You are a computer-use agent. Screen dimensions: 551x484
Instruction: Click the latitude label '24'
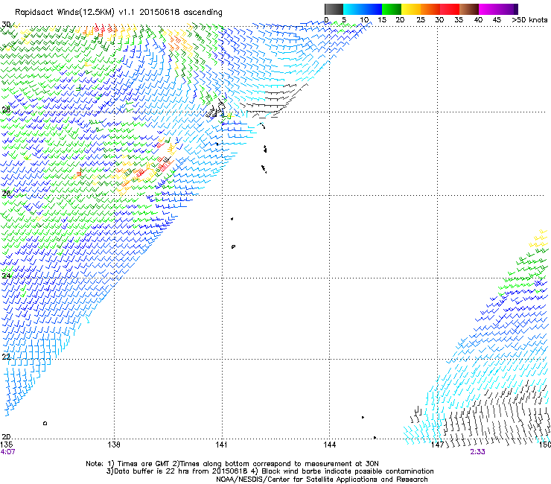6,276
